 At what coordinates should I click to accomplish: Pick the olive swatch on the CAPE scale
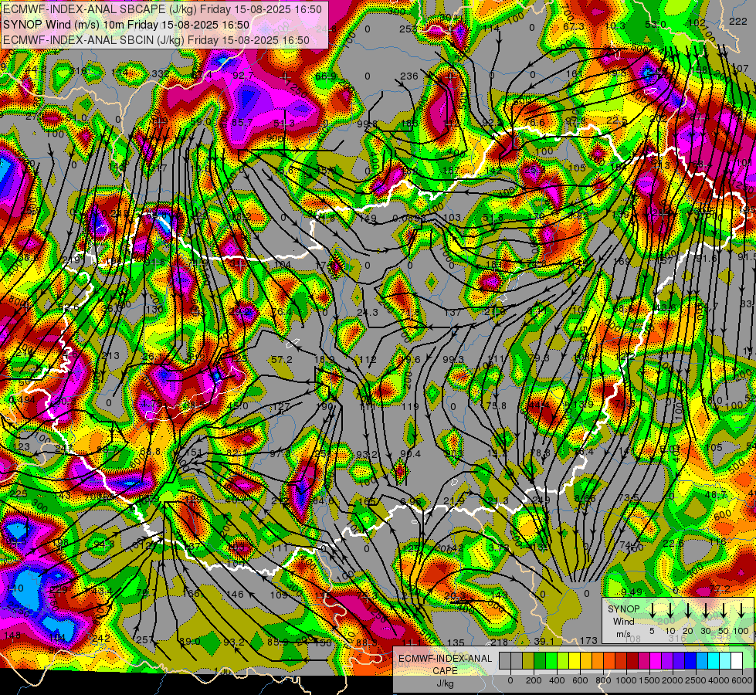528,661
